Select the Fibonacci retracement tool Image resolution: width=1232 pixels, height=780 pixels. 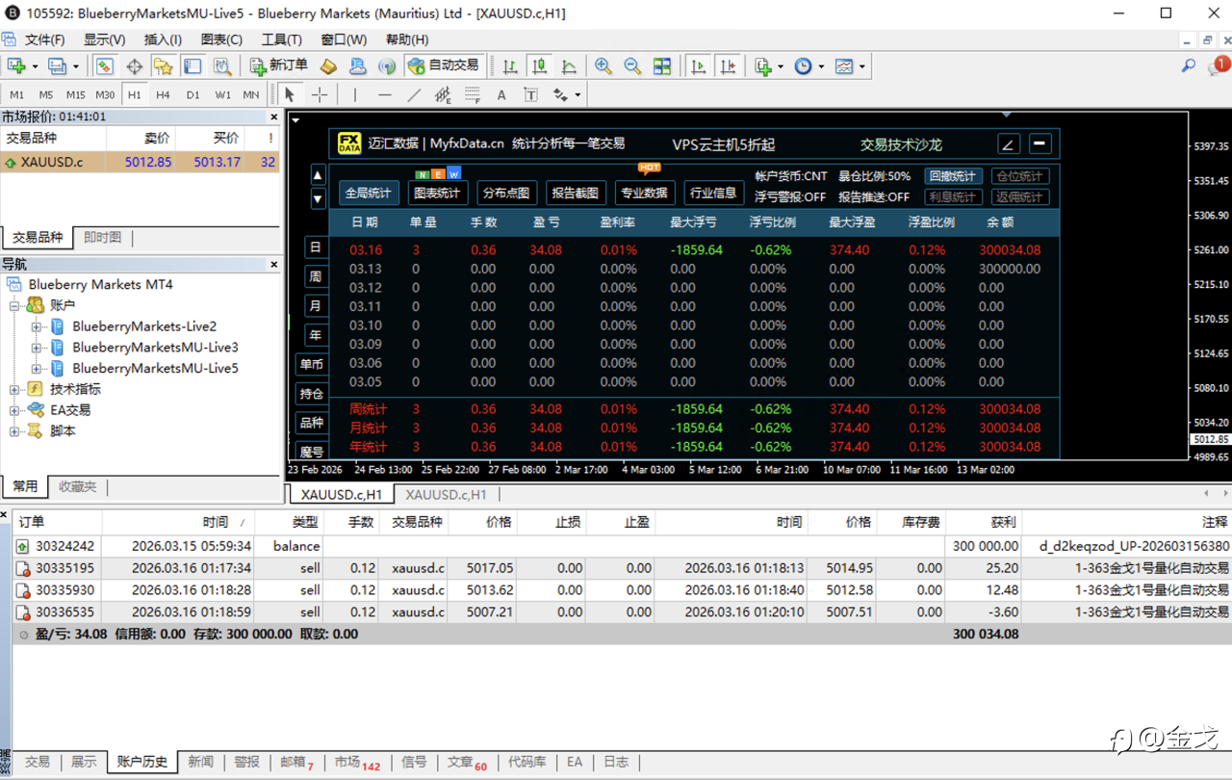click(x=473, y=94)
